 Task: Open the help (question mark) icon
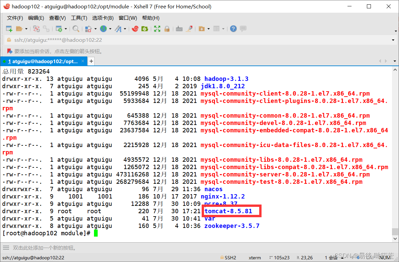(x=233, y=29)
